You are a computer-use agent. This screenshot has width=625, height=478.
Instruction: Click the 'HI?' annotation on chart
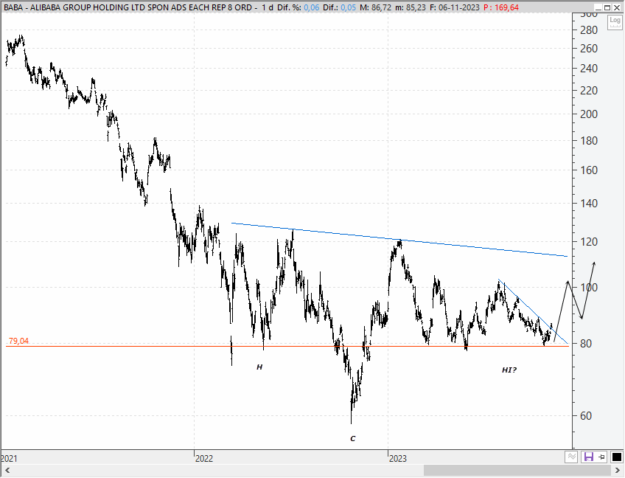point(509,370)
